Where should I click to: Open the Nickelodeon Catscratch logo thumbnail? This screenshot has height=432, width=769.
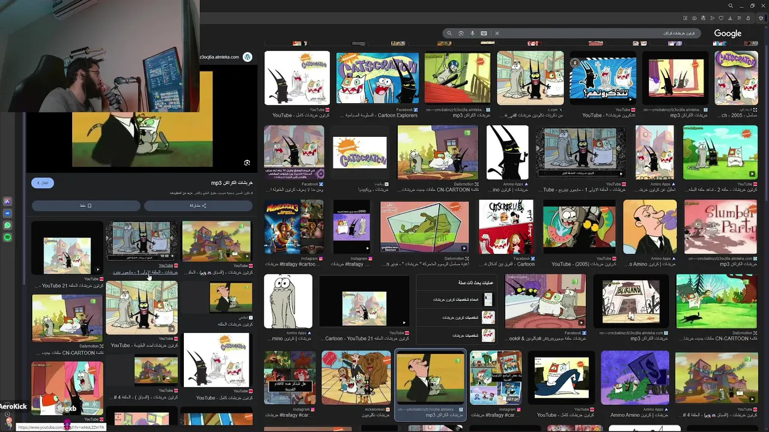click(360, 152)
